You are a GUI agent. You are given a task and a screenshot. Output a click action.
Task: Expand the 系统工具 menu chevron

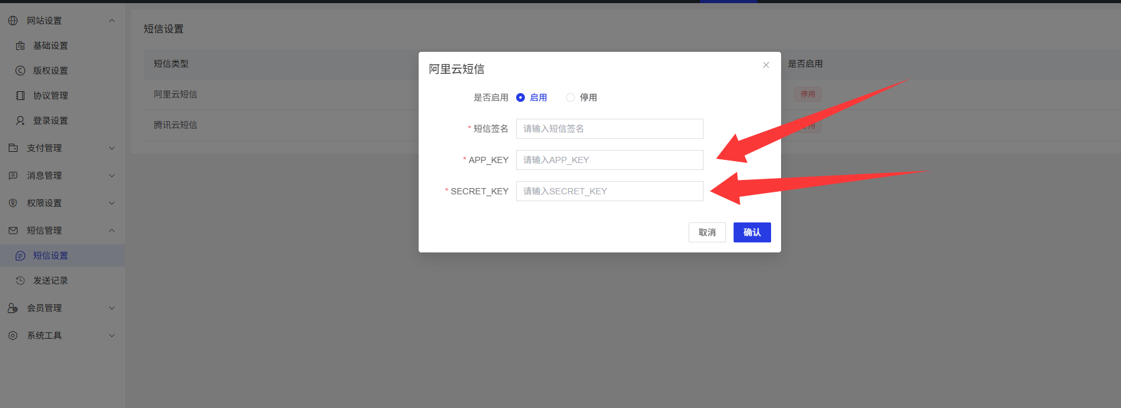pyautogui.click(x=112, y=336)
